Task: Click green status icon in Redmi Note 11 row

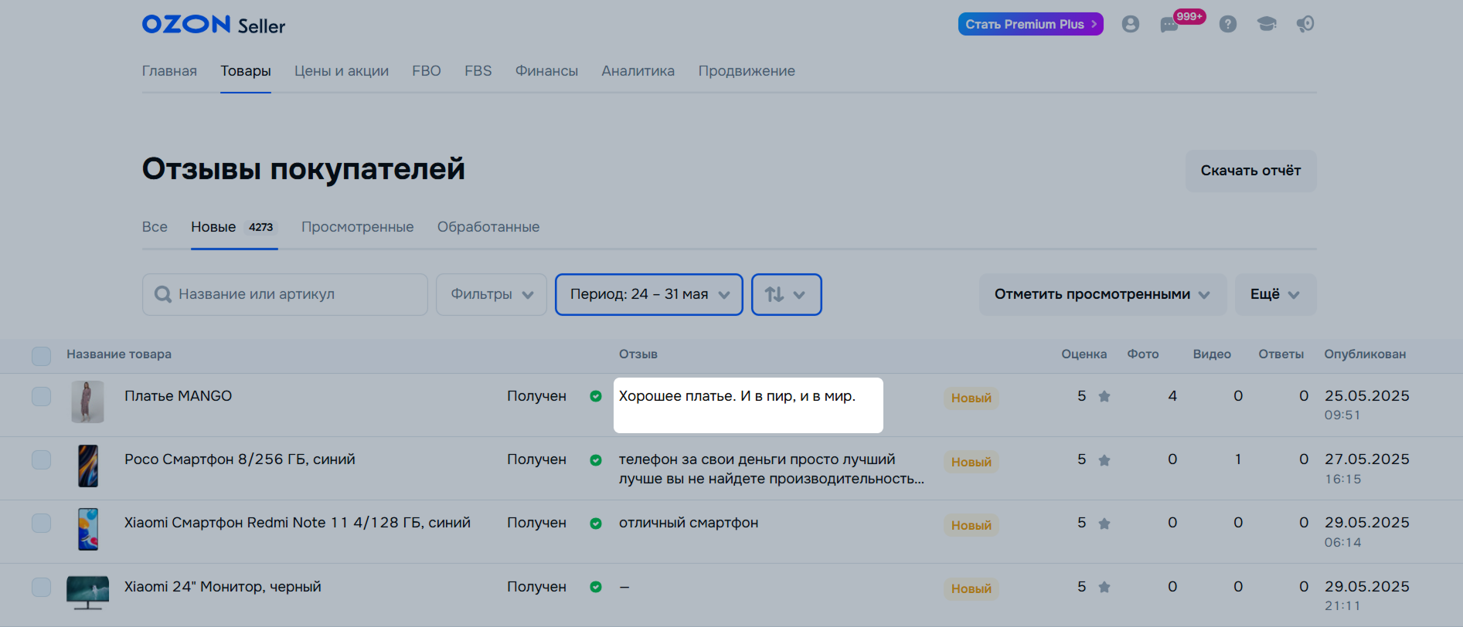Action: (x=596, y=524)
